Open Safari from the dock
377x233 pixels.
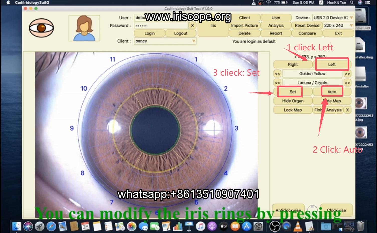pyautogui.click(x=51, y=226)
